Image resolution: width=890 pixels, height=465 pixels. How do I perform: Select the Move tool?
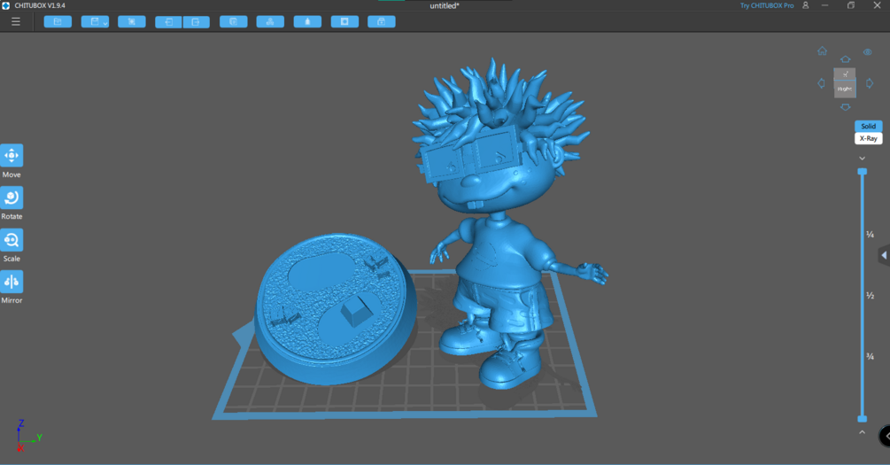[x=12, y=156]
